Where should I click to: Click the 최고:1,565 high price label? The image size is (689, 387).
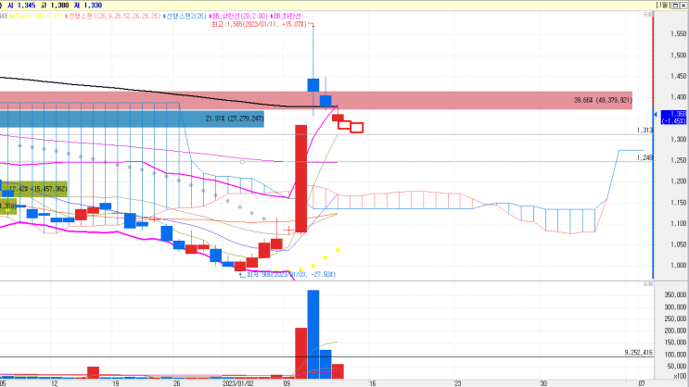click(259, 24)
